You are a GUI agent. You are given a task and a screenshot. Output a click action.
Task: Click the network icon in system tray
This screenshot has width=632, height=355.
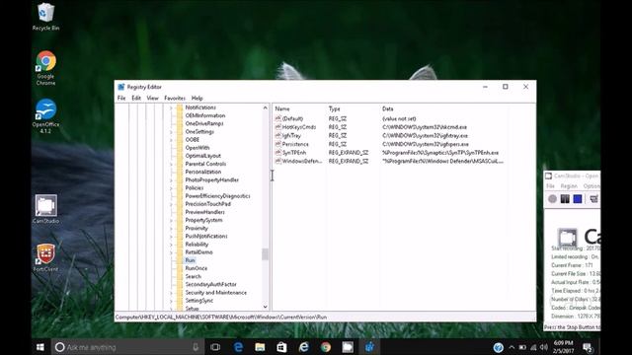(x=533, y=347)
